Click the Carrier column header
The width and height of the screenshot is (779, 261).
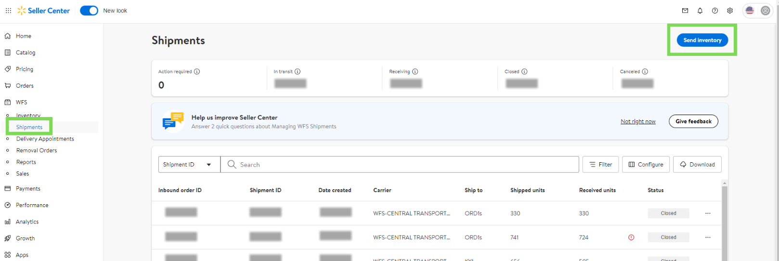(x=382, y=190)
